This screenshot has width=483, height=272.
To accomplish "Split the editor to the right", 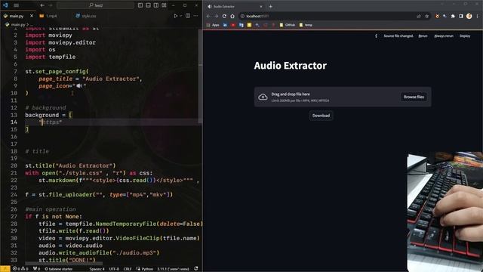I will (188, 16).
